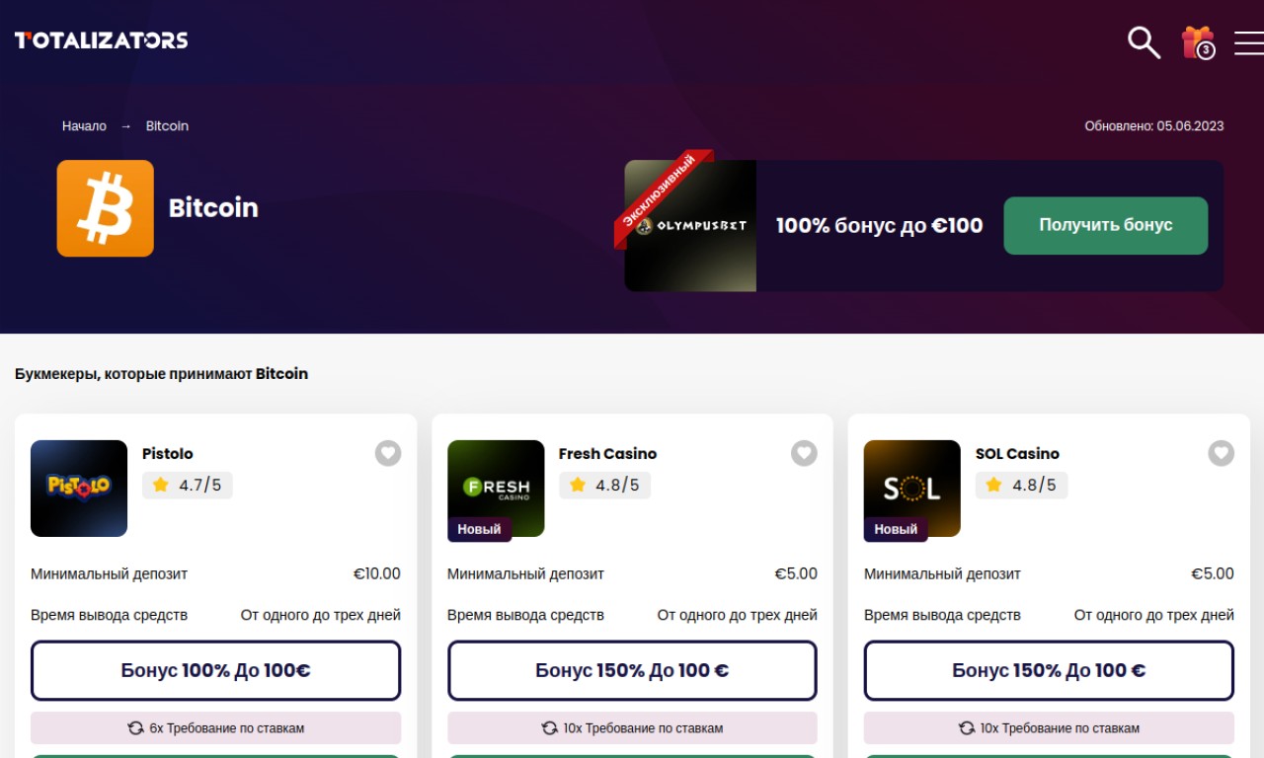Screen dimensions: 1264x758
Task: Click Fresh Casino's От одного до трех дней value
Action: coord(738,615)
